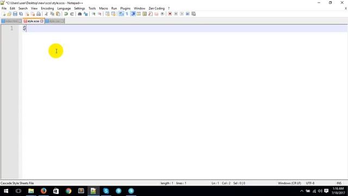Viewport: 348px width, 196px height.
Task: Redo the last undone edit
Action: [x=72, y=14]
